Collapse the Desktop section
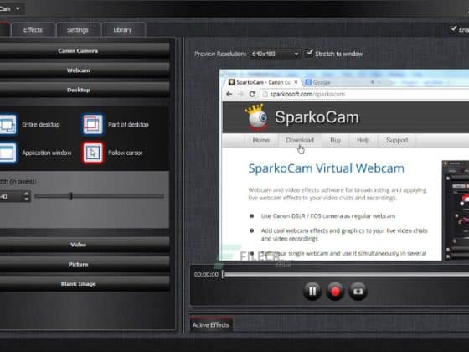This screenshot has height=352, width=469. coord(85,90)
